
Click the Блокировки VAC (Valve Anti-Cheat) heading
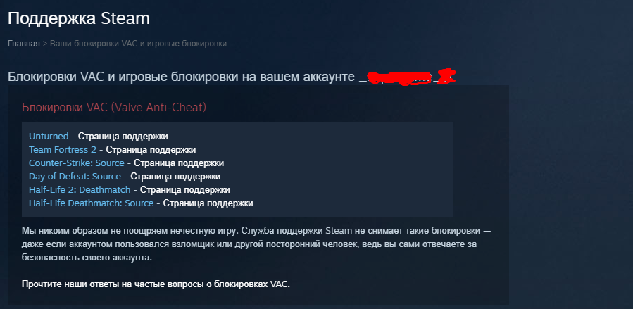coord(114,107)
